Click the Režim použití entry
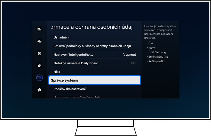This screenshot has width=211, height=136. [x=156, y=61]
